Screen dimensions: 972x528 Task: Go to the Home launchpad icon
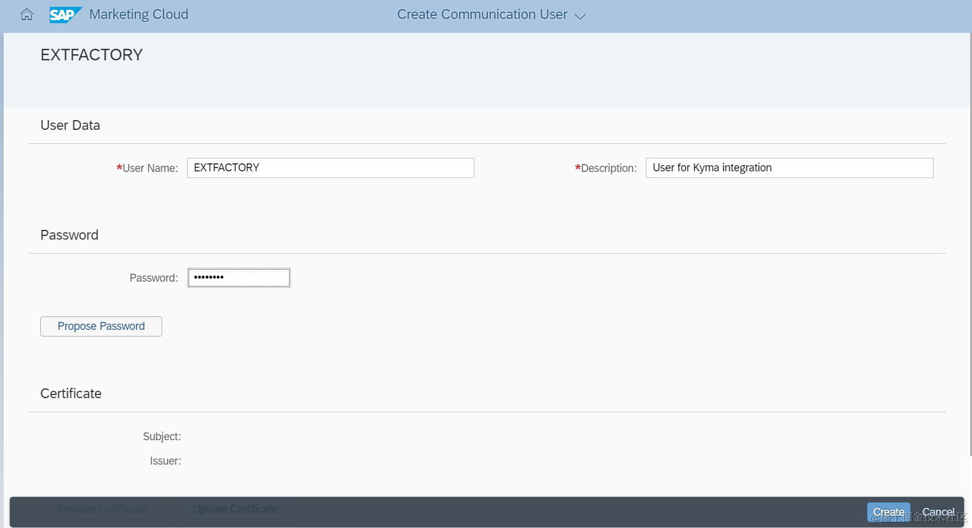pos(27,15)
